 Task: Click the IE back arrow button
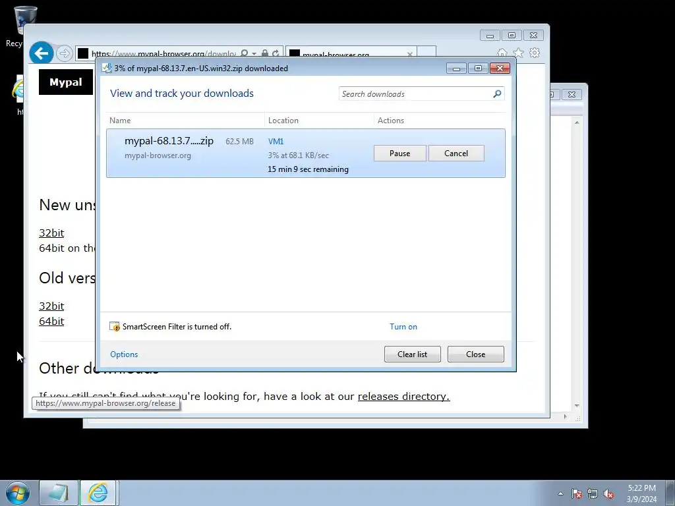click(x=42, y=53)
